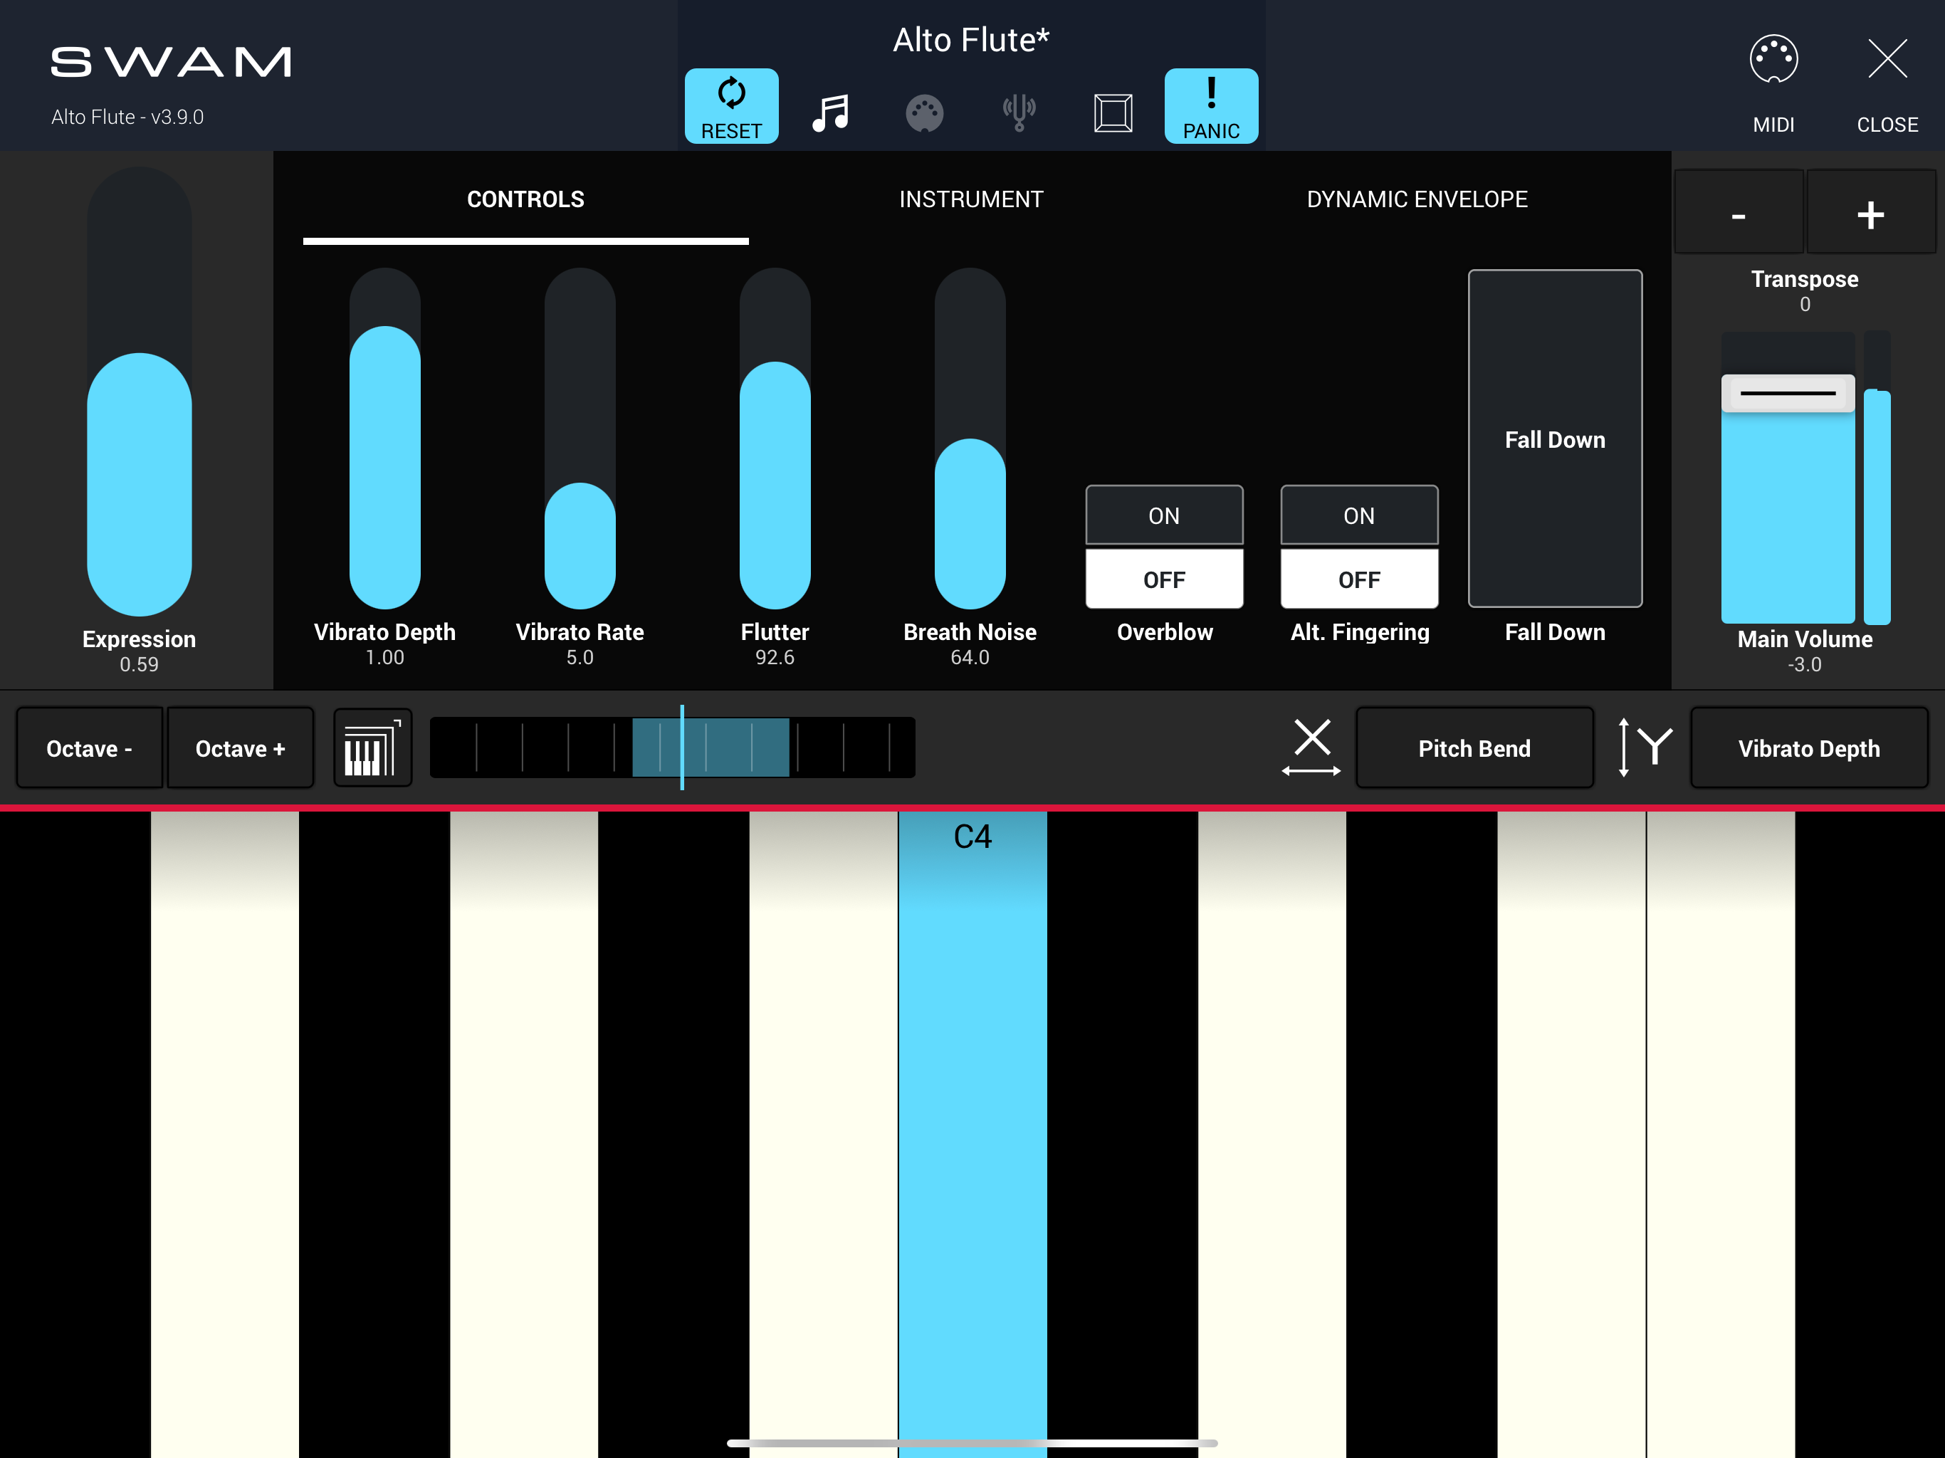Trigger the Fall Down pad
Viewport: 1945px width, 1458px height.
[1555, 439]
